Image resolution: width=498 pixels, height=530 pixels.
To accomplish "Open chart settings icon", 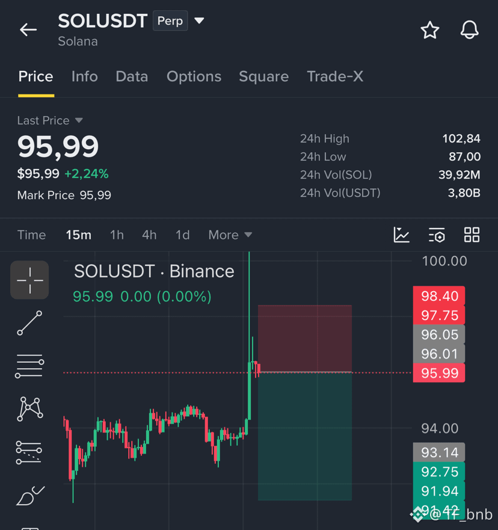I will click(437, 235).
